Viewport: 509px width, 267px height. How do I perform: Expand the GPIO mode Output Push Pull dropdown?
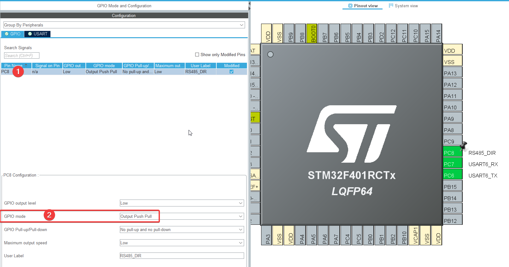[182, 216]
